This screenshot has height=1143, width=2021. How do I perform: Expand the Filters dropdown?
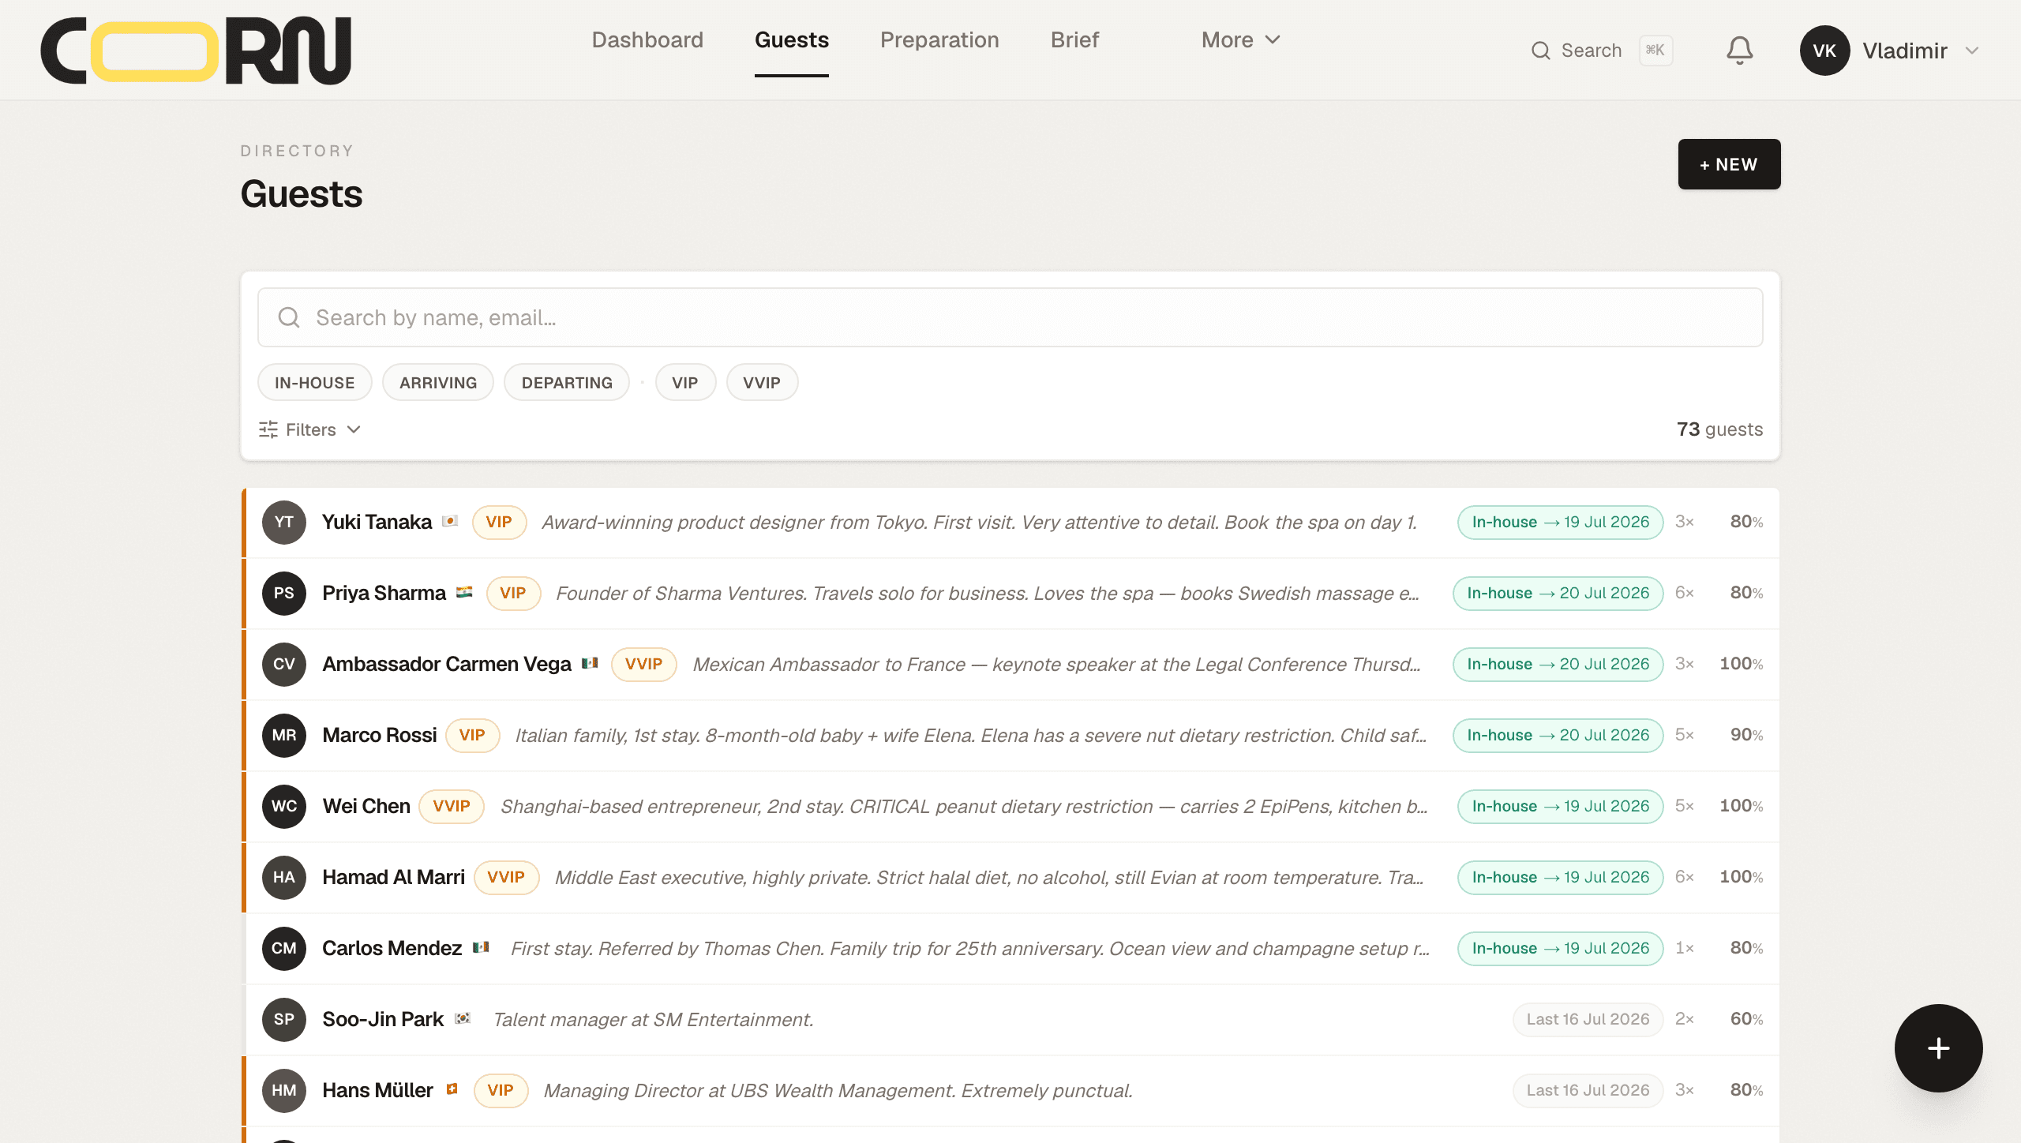click(x=310, y=429)
